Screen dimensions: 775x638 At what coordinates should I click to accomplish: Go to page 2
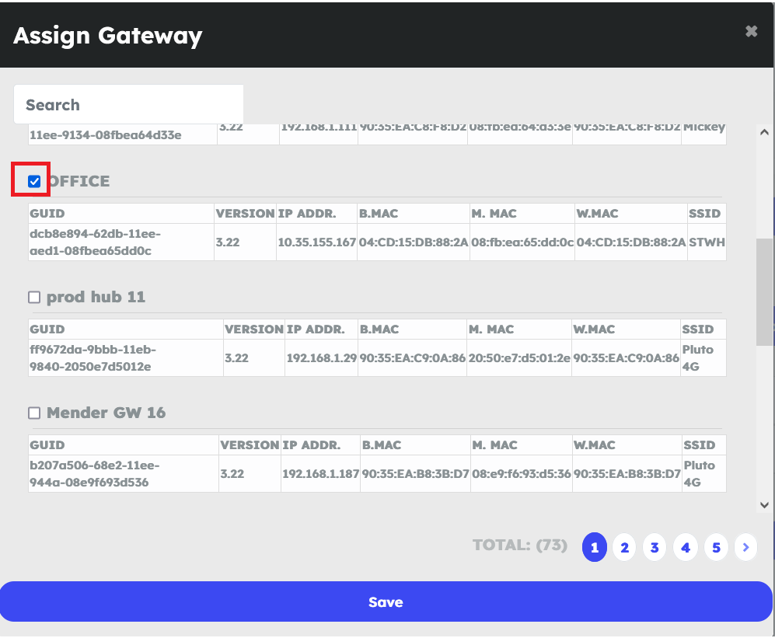pyautogui.click(x=624, y=548)
